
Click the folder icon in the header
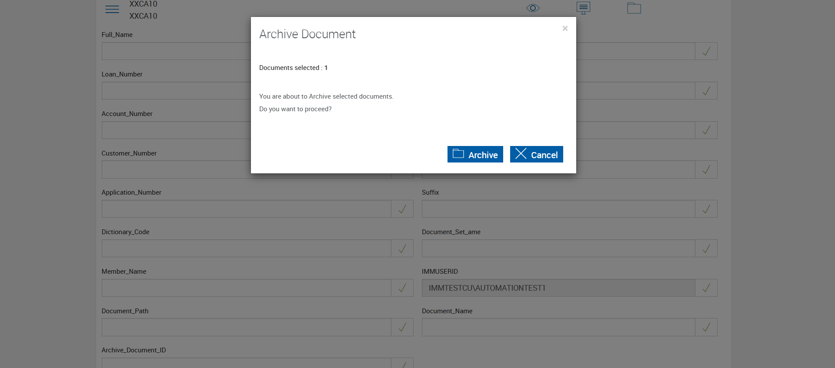pos(634,8)
